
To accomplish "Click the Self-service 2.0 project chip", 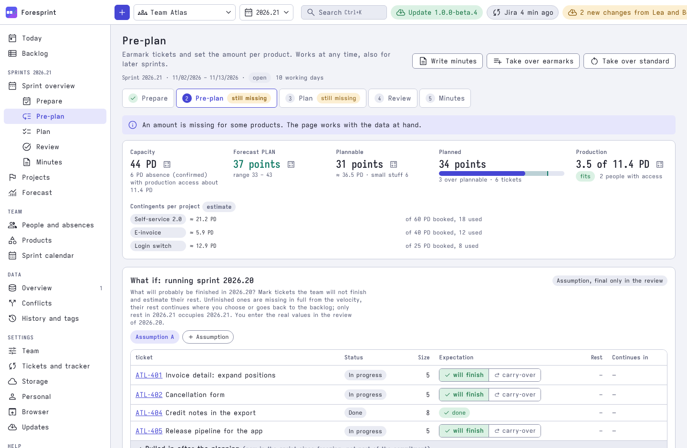I will [158, 219].
